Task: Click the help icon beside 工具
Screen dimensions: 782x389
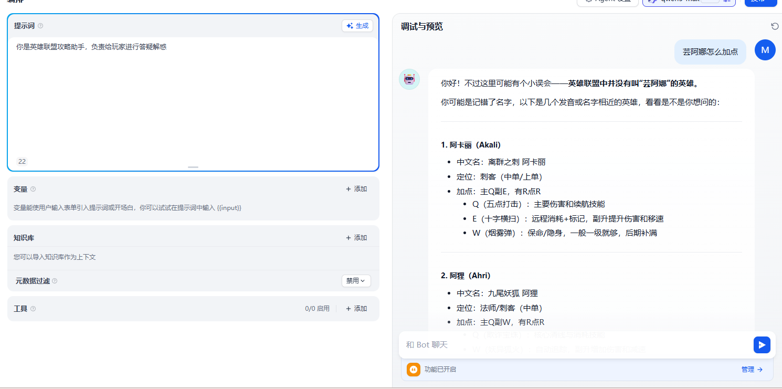Action: [x=33, y=309]
